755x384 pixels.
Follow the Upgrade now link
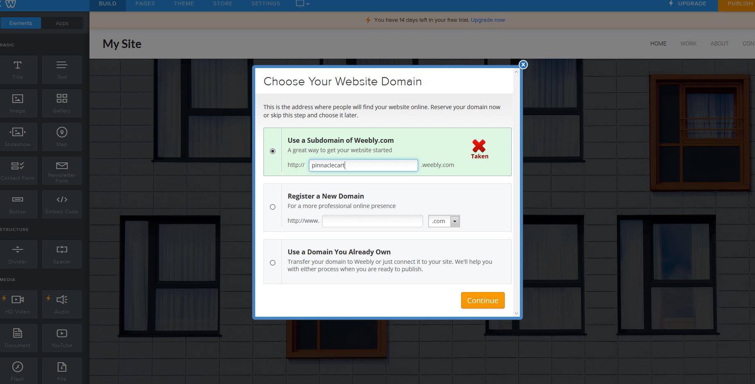(488, 20)
